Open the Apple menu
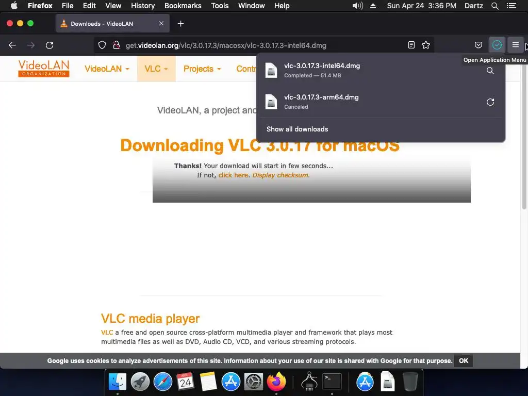 point(14,6)
